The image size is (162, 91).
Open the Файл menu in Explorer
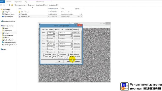[x=2, y=2]
